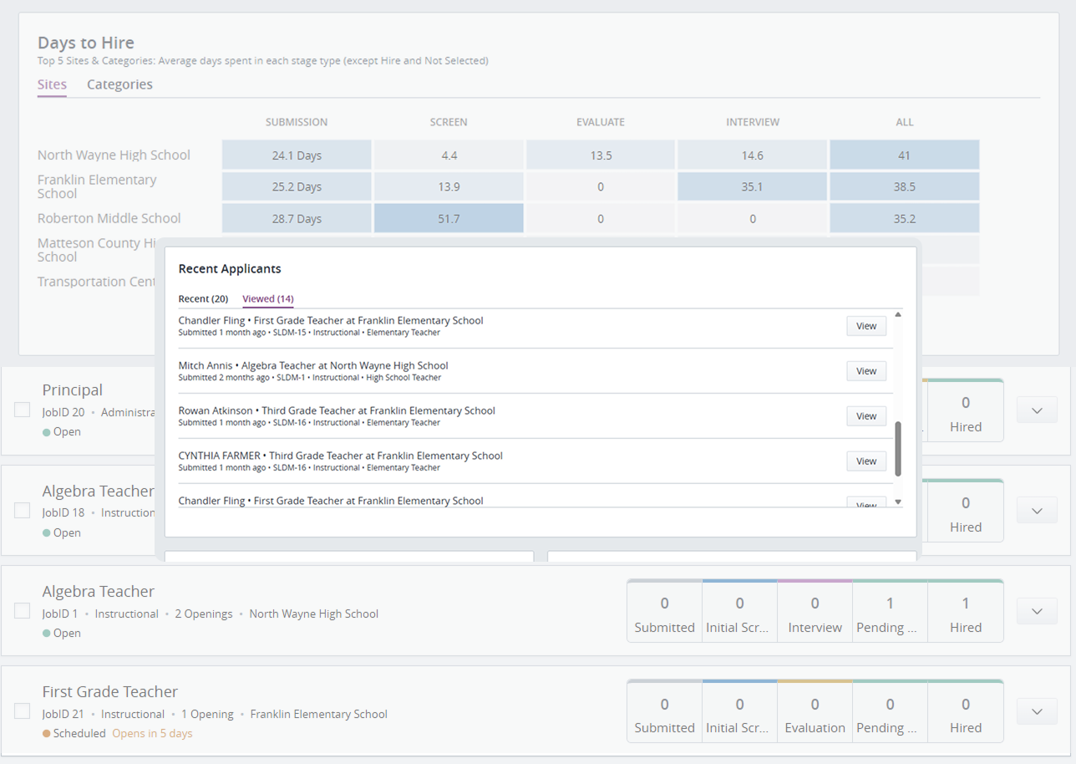Check the First Grade Teacher job checkbox
1076x764 pixels.
[23, 711]
